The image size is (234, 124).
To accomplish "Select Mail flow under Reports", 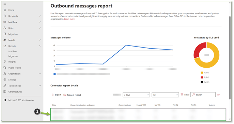I will click(13, 52).
